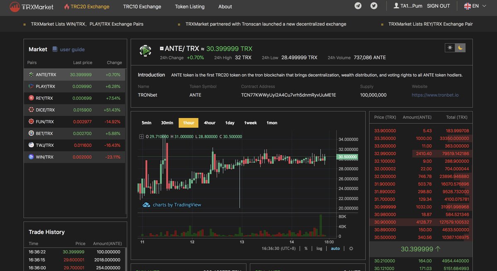Switch to dark theme moon icon
Viewport: 497px width, 271px height.
460,48
